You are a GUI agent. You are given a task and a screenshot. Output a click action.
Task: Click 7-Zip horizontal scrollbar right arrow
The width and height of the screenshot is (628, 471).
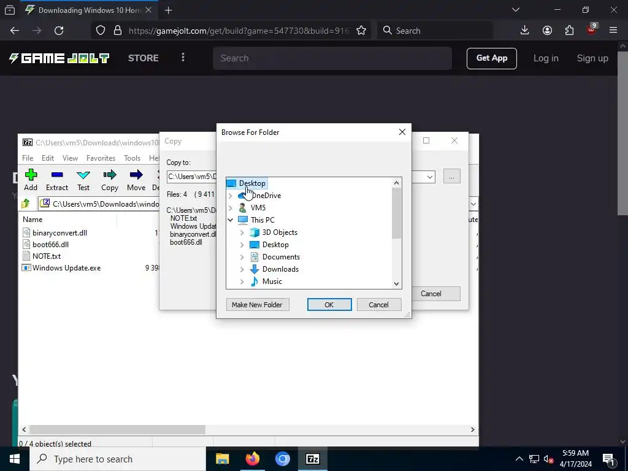(x=473, y=429)
